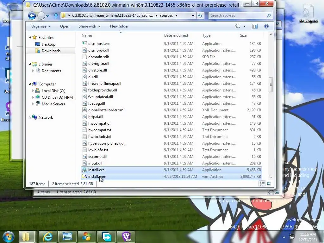This screenshot has width=324, height=243.
Task: Collapse the Libraries group
Action: pyautogui.click(x=30, y=64)
